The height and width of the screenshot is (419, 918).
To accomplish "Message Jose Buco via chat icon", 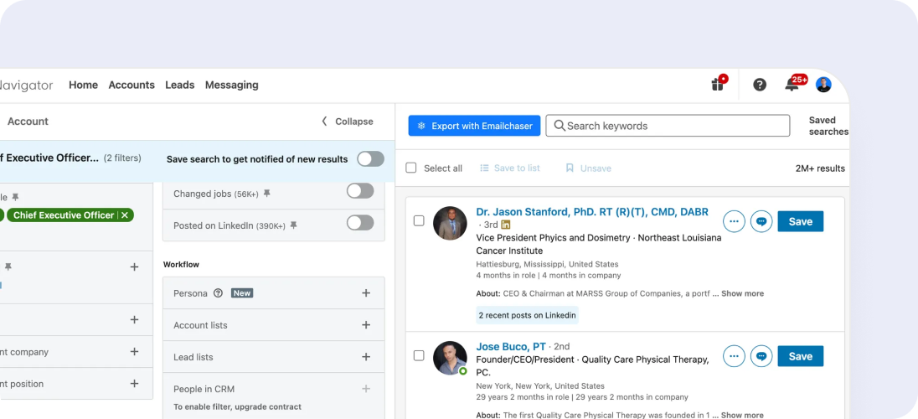I will tap(761, 356).
